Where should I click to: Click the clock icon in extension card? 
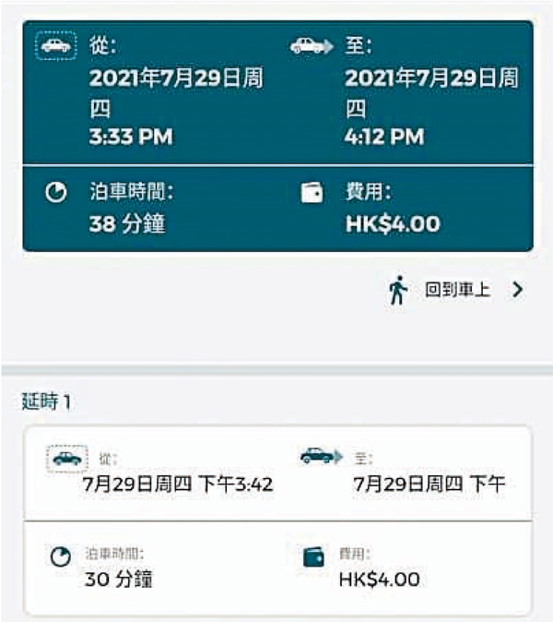pyautogui.click(x=61, y=557)
